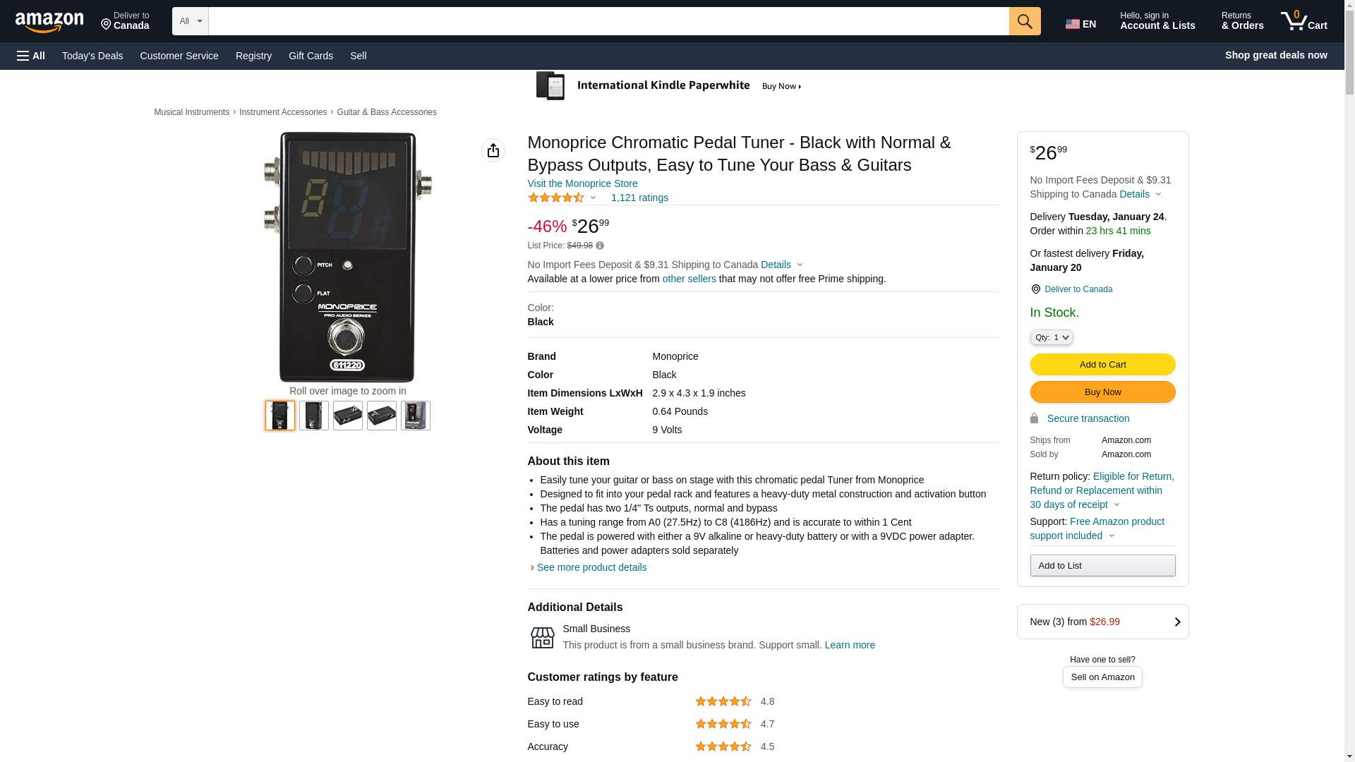1355x762 pixels.
Task: Click into the Amazon search field
Action: [608, 21]
